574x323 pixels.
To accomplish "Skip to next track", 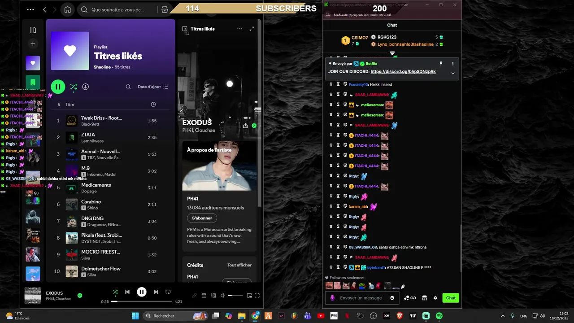I will click(x=156, y=292).
